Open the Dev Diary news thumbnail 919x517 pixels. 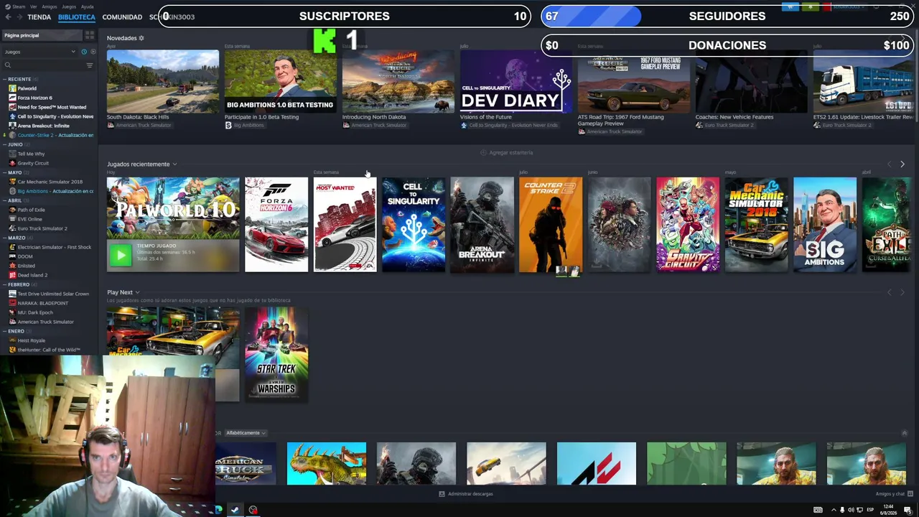click(x=516, y=81)
